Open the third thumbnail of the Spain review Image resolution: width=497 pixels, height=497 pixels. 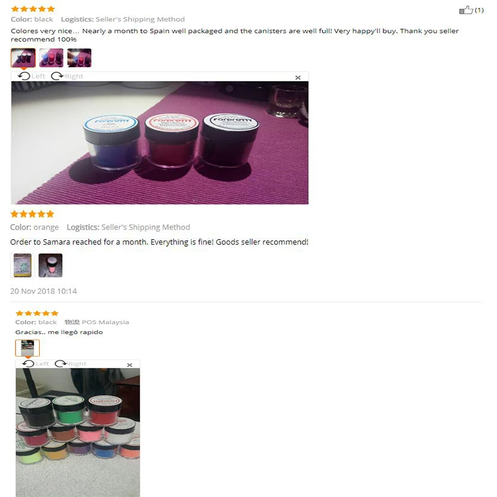tap(80, 58)
